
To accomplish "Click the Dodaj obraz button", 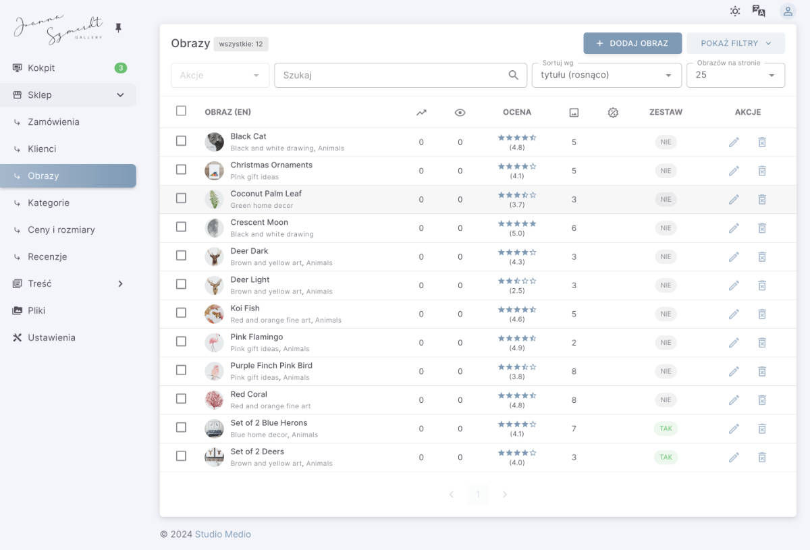I will pos(632,43).
